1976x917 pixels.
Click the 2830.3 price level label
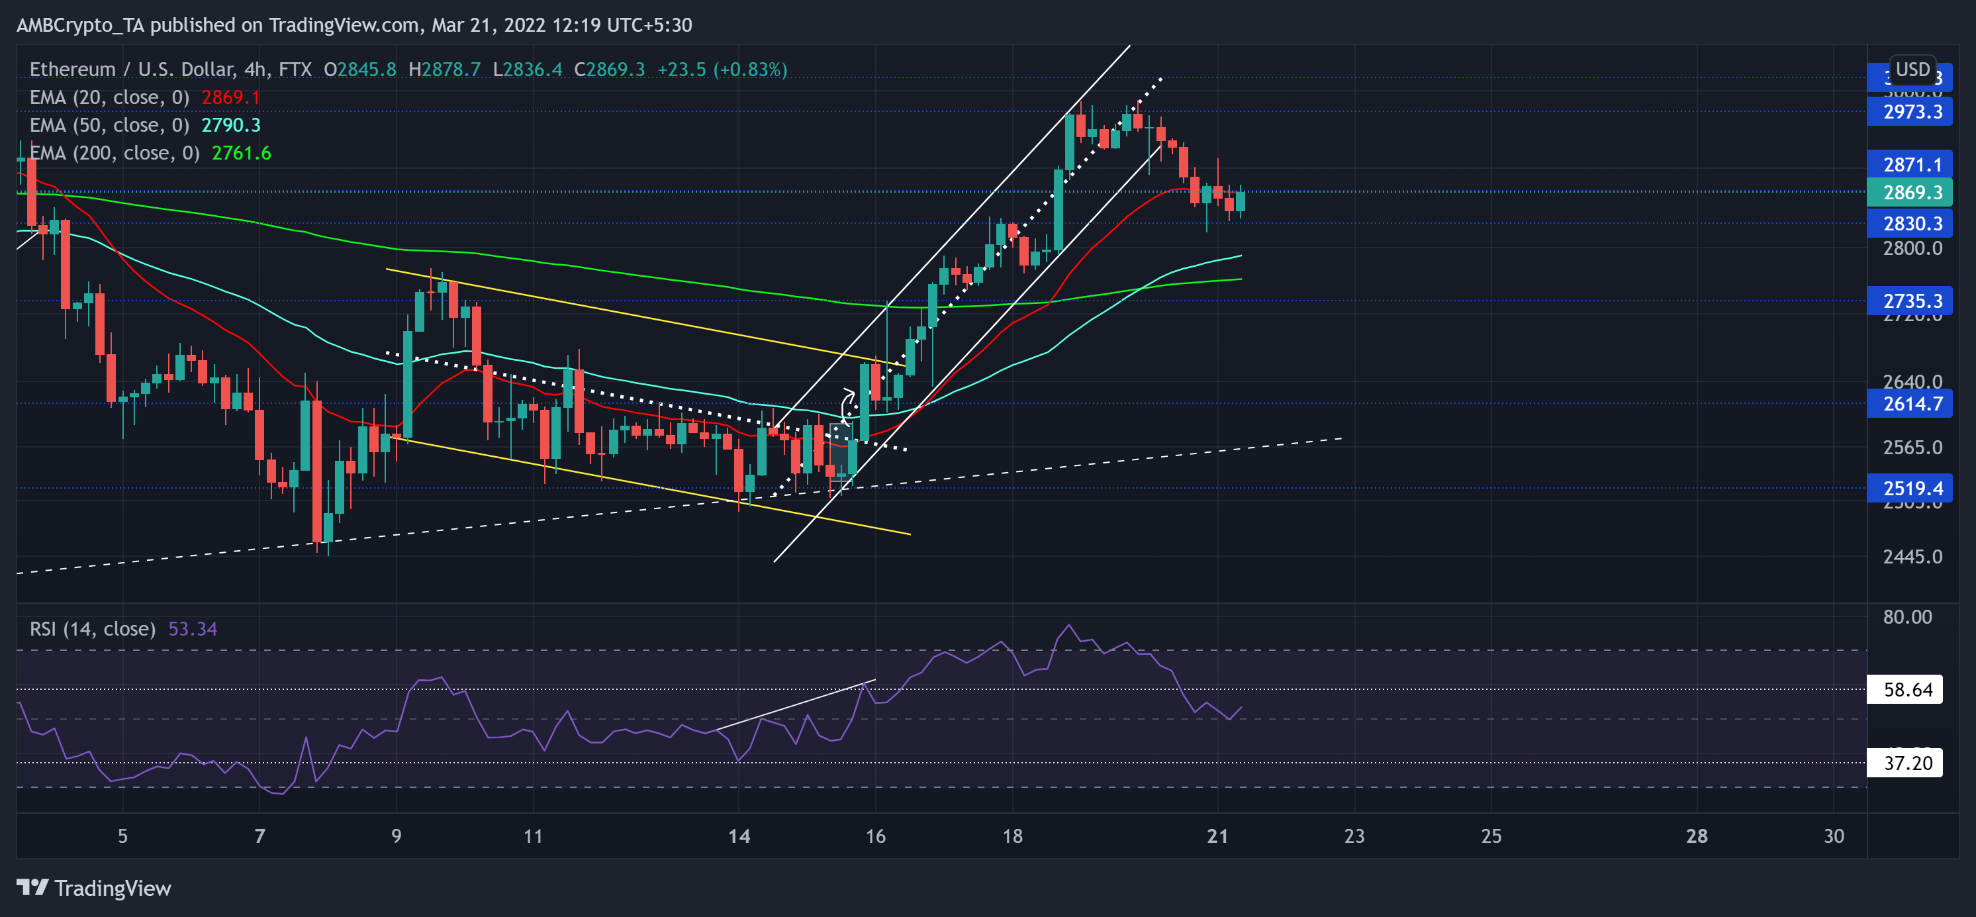coord(1909,223)
